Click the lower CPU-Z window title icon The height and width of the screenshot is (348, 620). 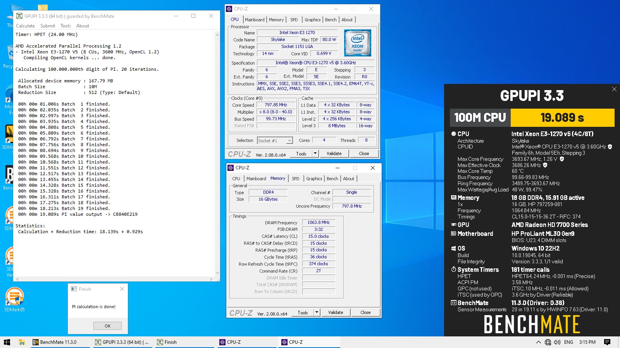click(231, 168)
